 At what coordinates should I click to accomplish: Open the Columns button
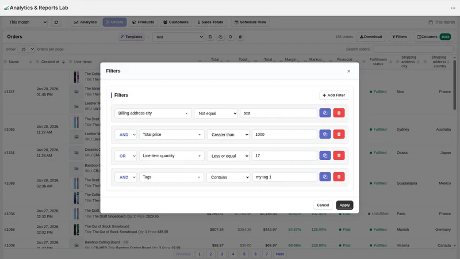434,37
